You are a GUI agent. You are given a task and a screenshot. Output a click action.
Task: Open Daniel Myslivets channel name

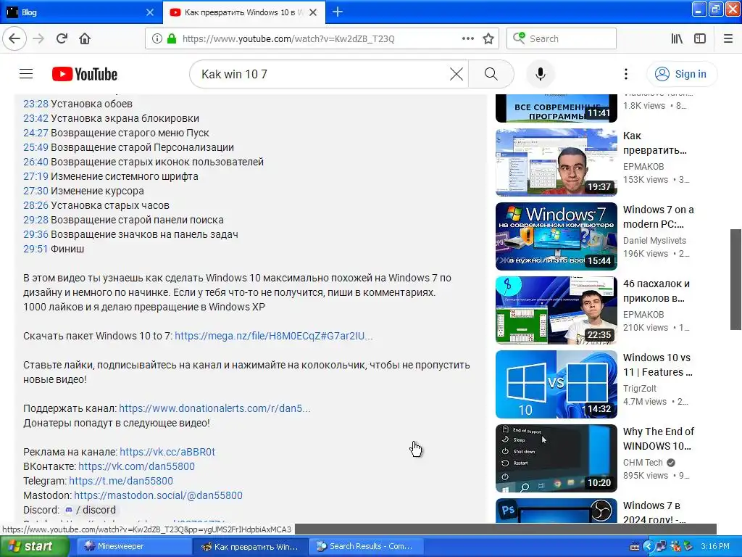point(654,241)
